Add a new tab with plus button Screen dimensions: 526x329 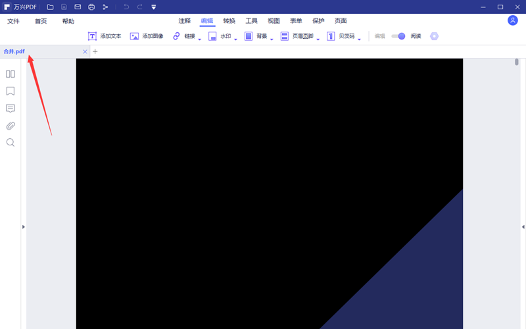[95, 51]
